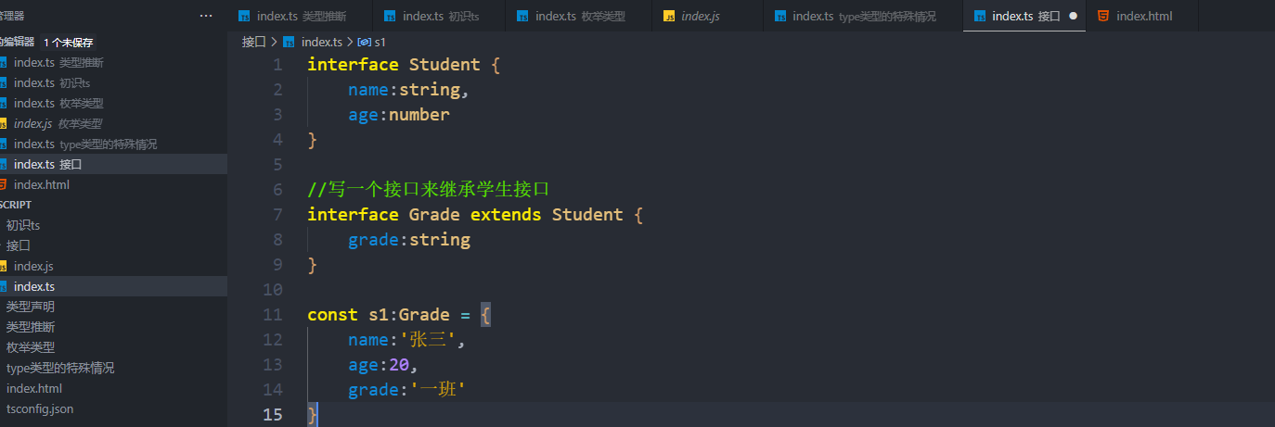Click the JS icon on the index.js tab
Screen dimensions: 1275x427
pos(669,16)
